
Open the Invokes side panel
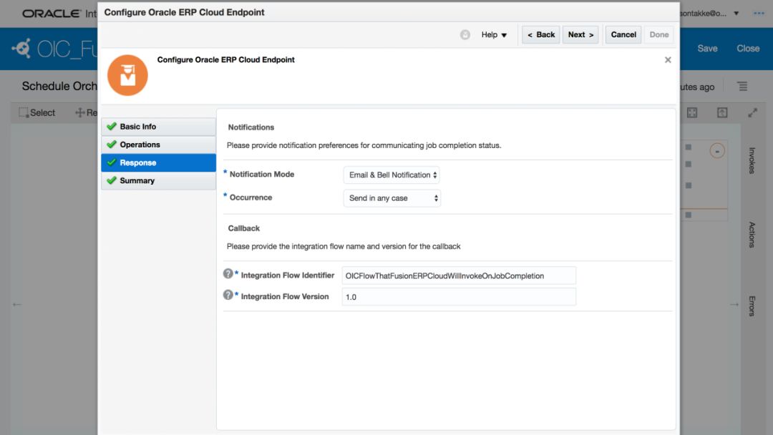pyautogui.click(x=752, y=160)
